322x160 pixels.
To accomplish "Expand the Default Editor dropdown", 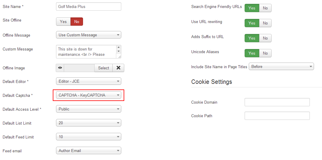I will coord(89,81).
